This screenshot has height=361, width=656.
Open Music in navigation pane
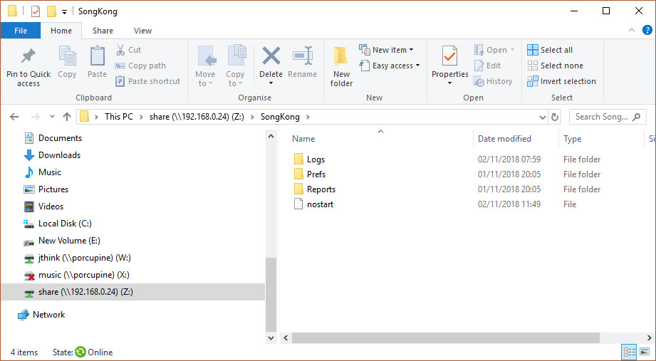(42, 172)
